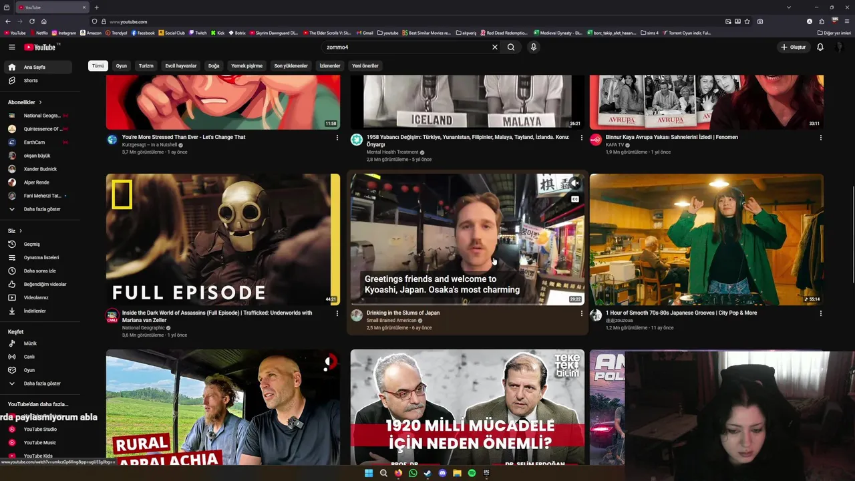Select the Tümü filter chip

pos(98,66)
